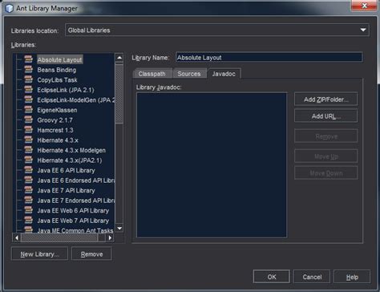Switch to the Sources tab

(x=189, y=74)
